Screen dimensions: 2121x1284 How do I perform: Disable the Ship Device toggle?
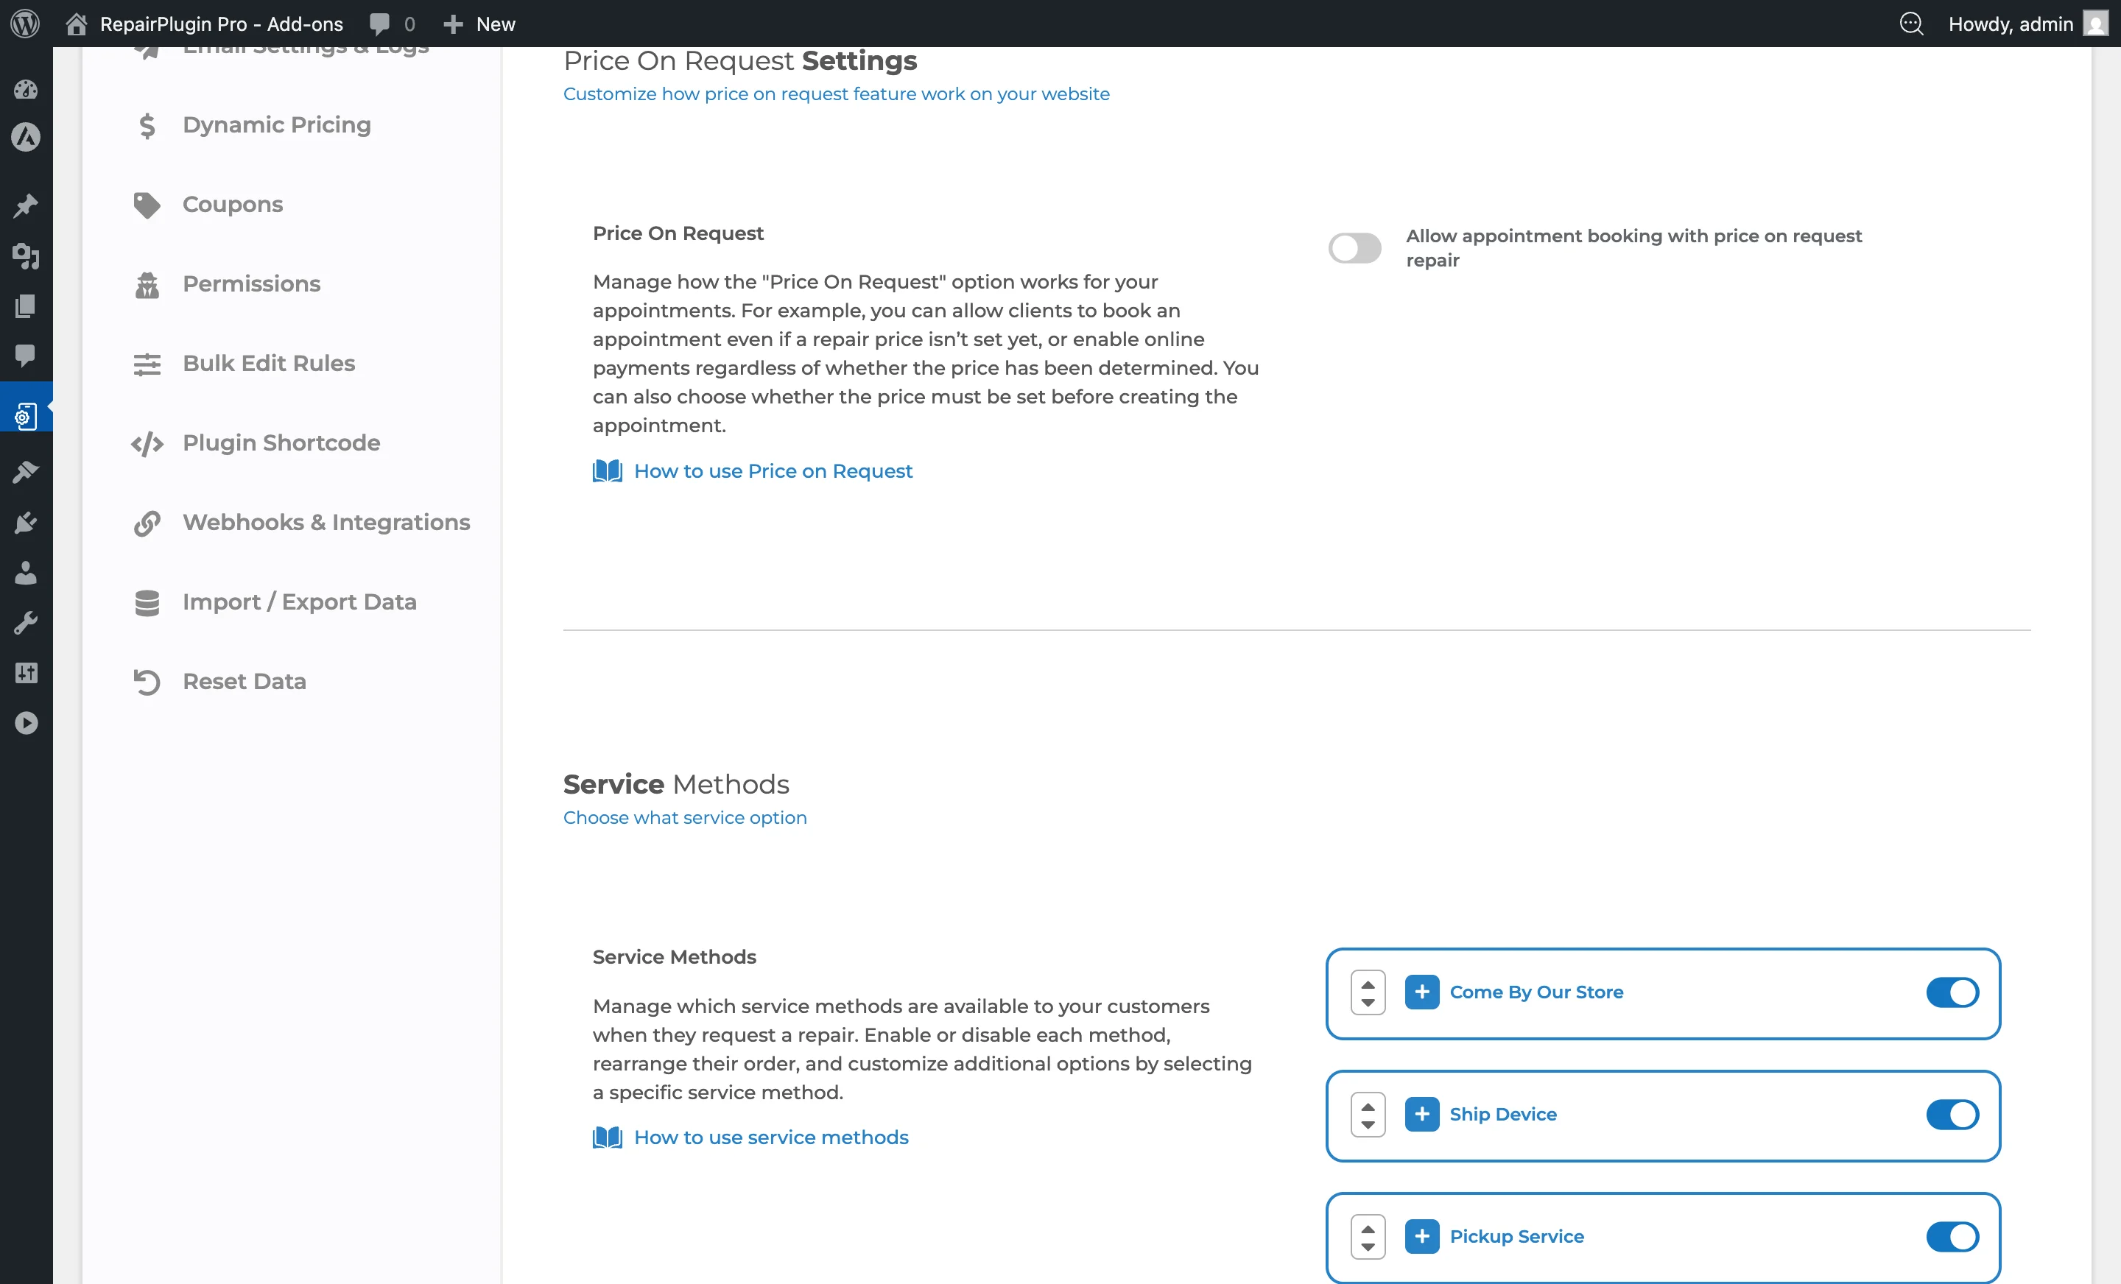click(x=1952, y=1116)
